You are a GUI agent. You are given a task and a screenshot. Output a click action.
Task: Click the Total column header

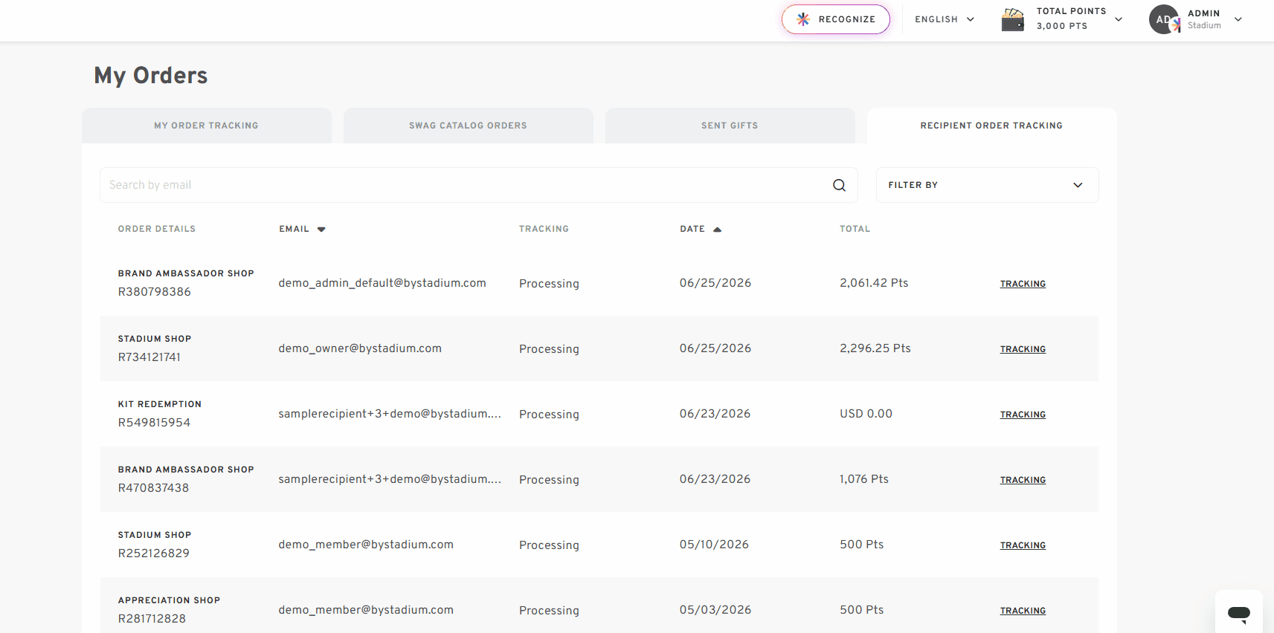855,229
